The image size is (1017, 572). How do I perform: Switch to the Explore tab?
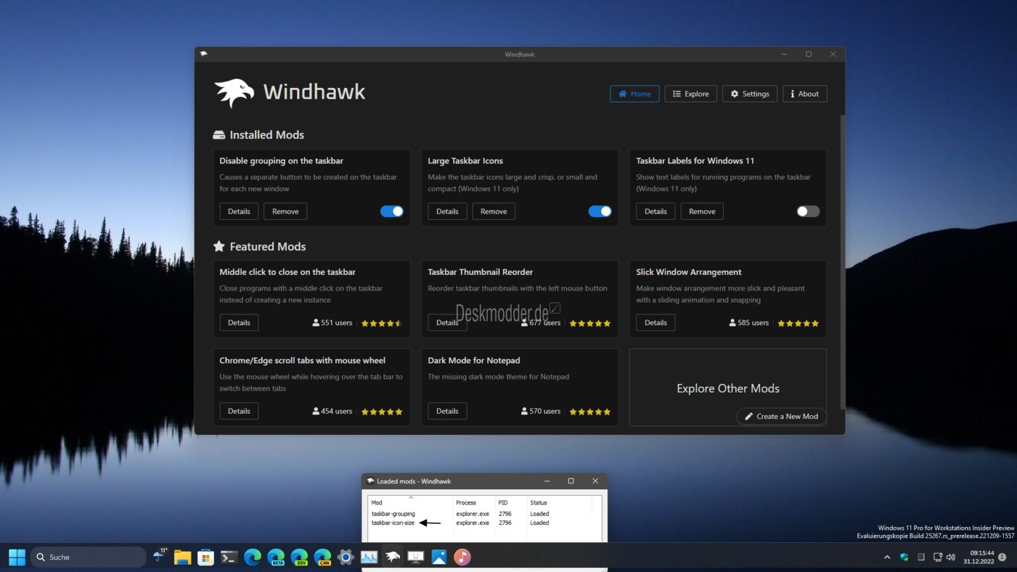tap(691, 93)
